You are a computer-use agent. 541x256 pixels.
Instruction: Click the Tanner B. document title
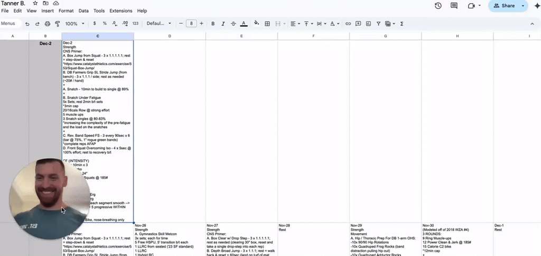click(x=13, y=3)
